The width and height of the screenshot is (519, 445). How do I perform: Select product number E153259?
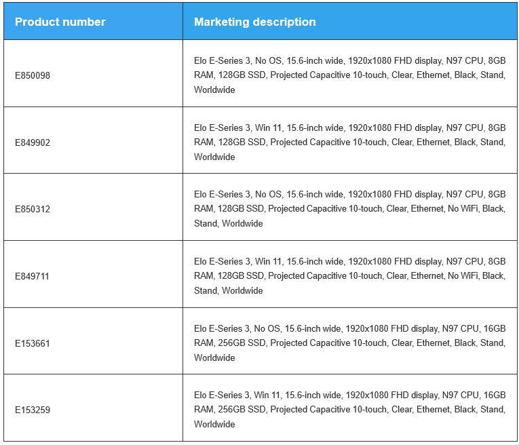pos(33,410)
